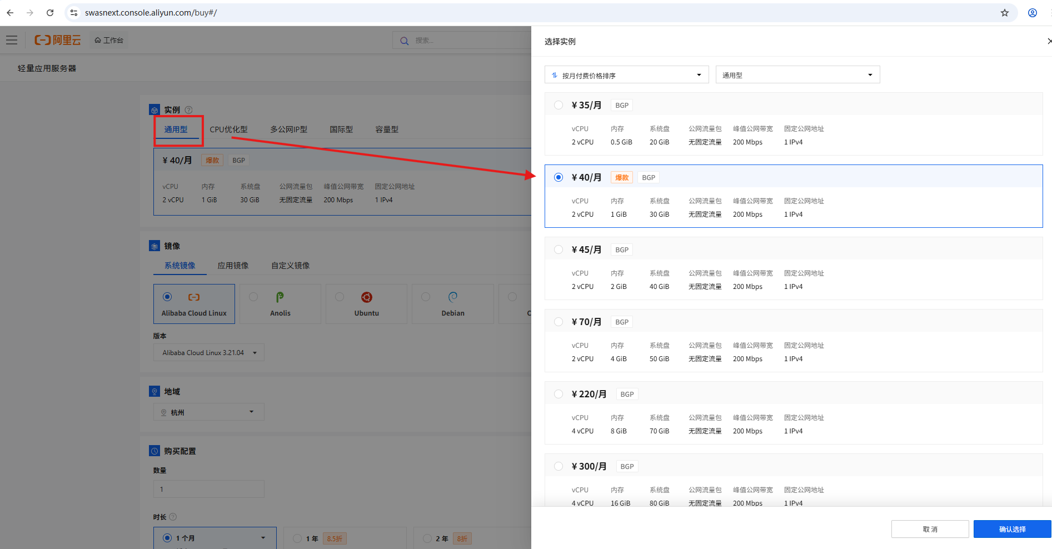Click the Alibaba Cloud Linux image logo
This screenshot has width=1052, height=549.
click(x=194, y=297)
